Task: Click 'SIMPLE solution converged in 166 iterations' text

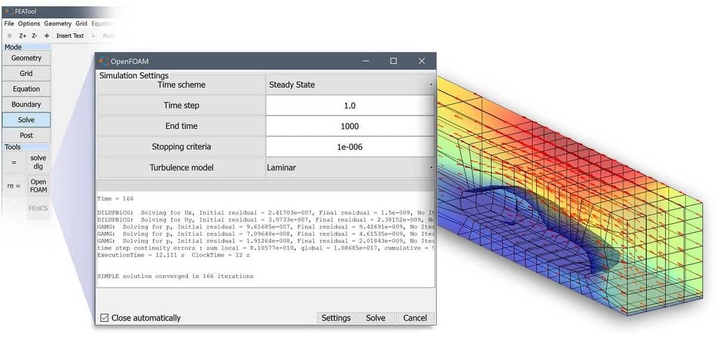Action: coord(175,276)
